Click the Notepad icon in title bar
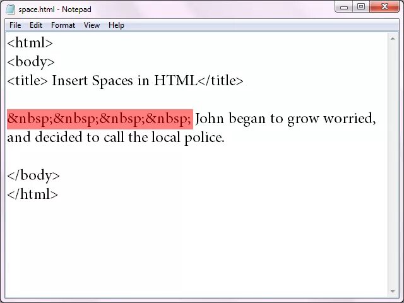The image size is (404, 303). click(x=11, y=9)
